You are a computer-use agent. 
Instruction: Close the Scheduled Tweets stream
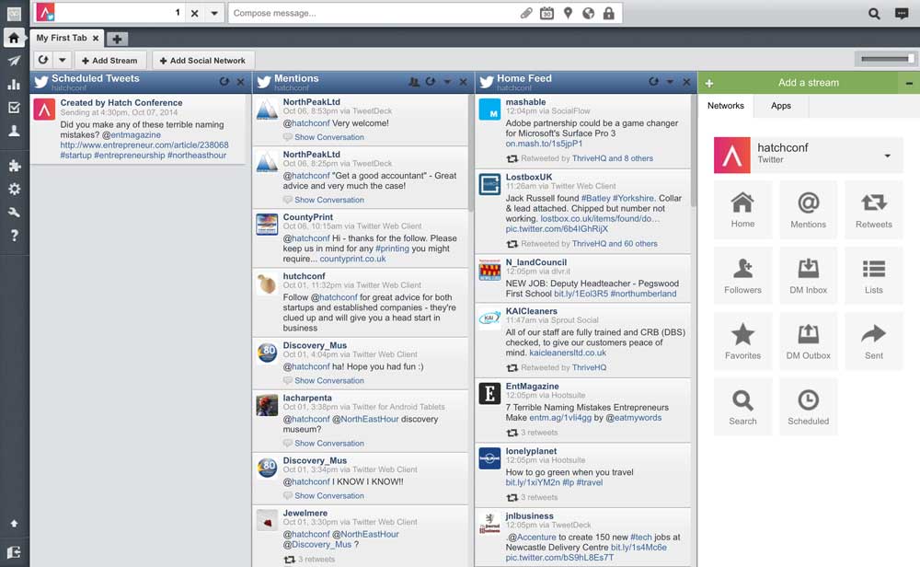point(240,82)
